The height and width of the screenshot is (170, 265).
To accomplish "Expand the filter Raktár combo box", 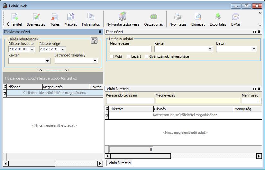I will pyautogui.click(x=48, y=61).
